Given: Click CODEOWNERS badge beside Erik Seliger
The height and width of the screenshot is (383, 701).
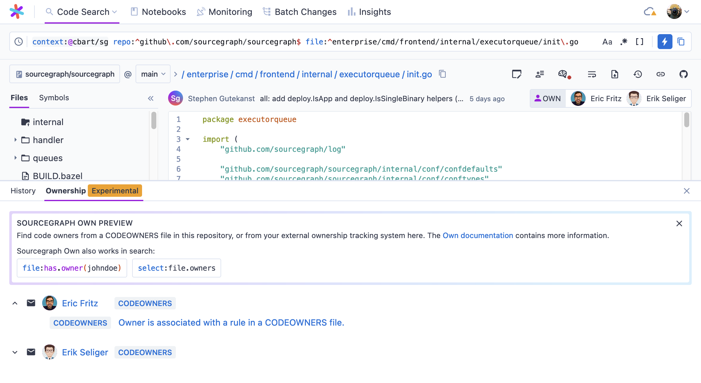Looking at the screenshot, I should tap(145, 352).
